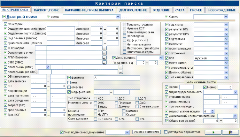The width and height of the screenshot is (240, 137).
Task: Enable the Только сотрудники checkbox
Action: [x=124, y=25]
